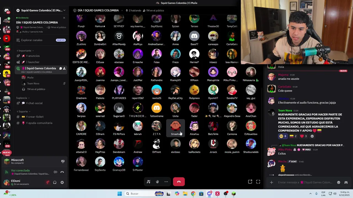Toggle microphone mute in the stage controls
This screenshot has height=198, width=353.
coord(148,182)
